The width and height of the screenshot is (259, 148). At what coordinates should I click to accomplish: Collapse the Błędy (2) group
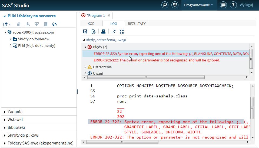85,47
